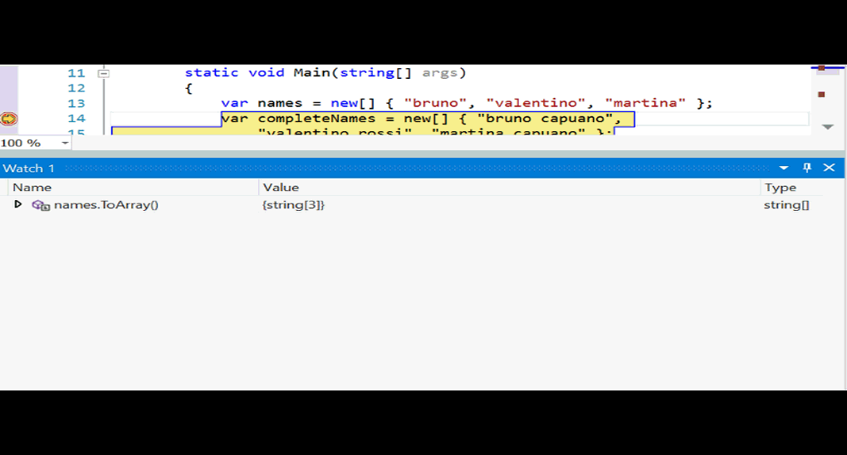Click the red marker in the scrollbar margin
Image resolution: width=847 pixels, height=455 pixels.
(821, 95)
